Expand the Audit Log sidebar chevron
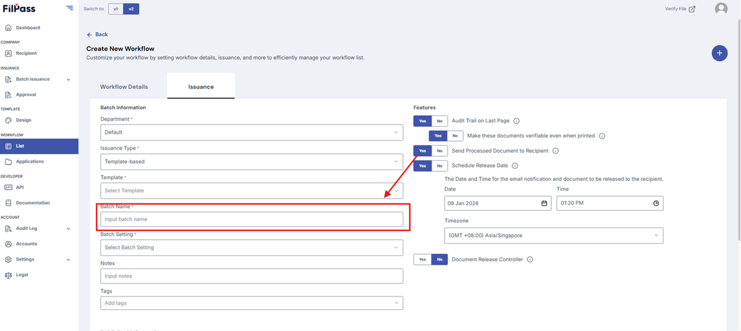Screen dimensions: 741x331 point(69,229)
